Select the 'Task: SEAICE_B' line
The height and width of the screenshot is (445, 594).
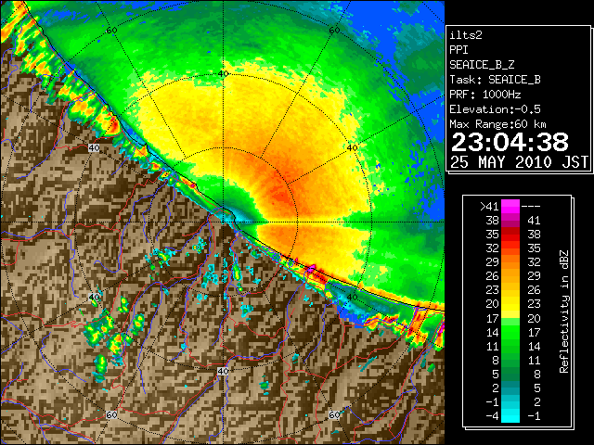(x=495, y=80)
